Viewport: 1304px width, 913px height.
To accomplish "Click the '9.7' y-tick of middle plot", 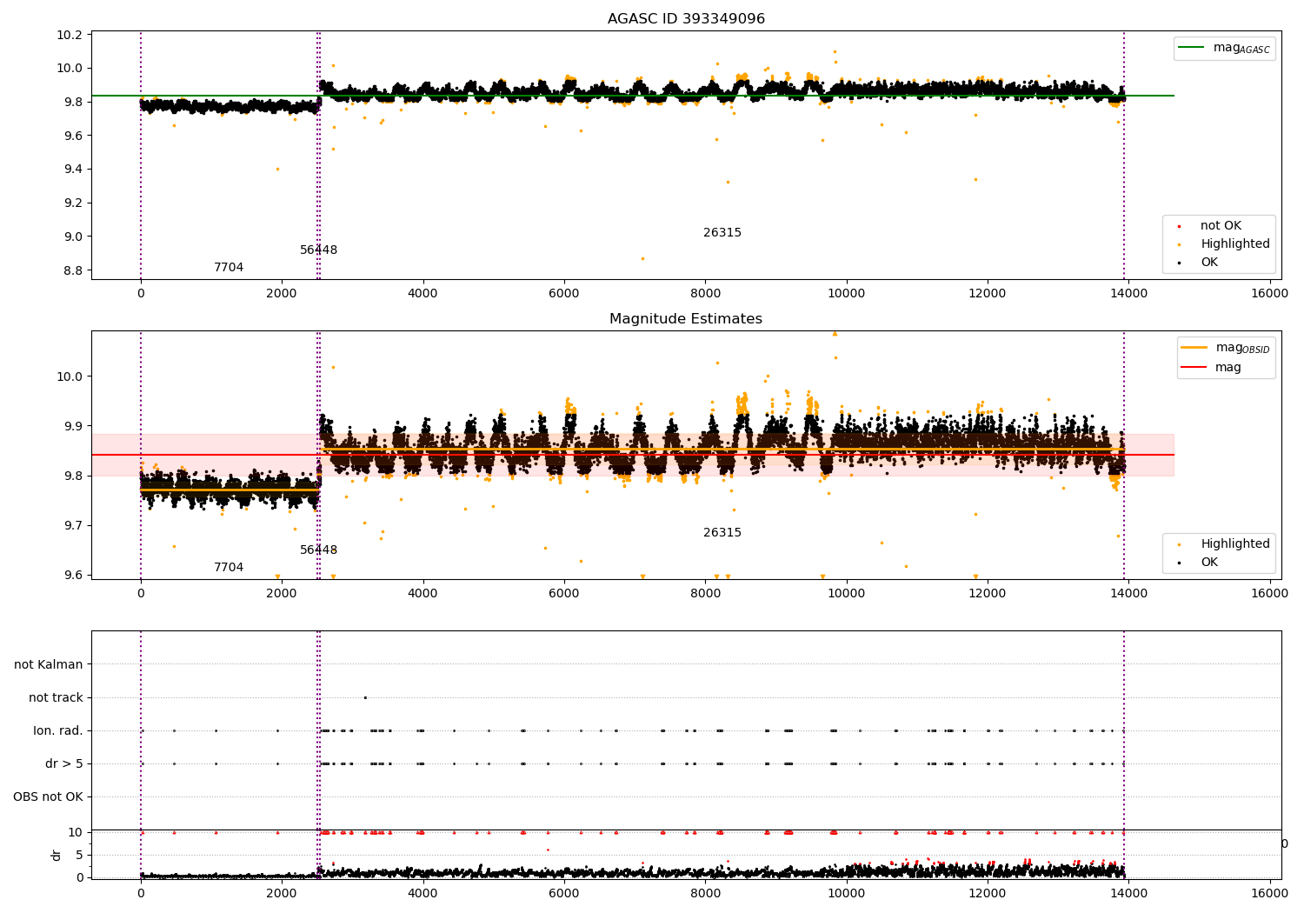I will click(74, 526).
